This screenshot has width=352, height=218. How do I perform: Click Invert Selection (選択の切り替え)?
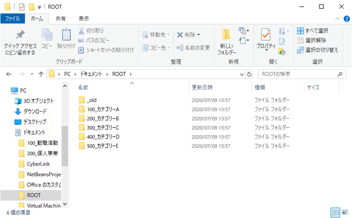[x=317, y=50]
